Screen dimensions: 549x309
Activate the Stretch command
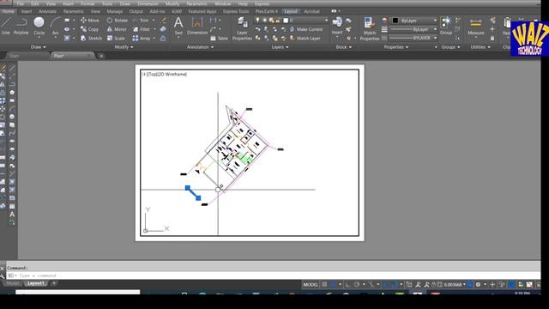[91, 38]
